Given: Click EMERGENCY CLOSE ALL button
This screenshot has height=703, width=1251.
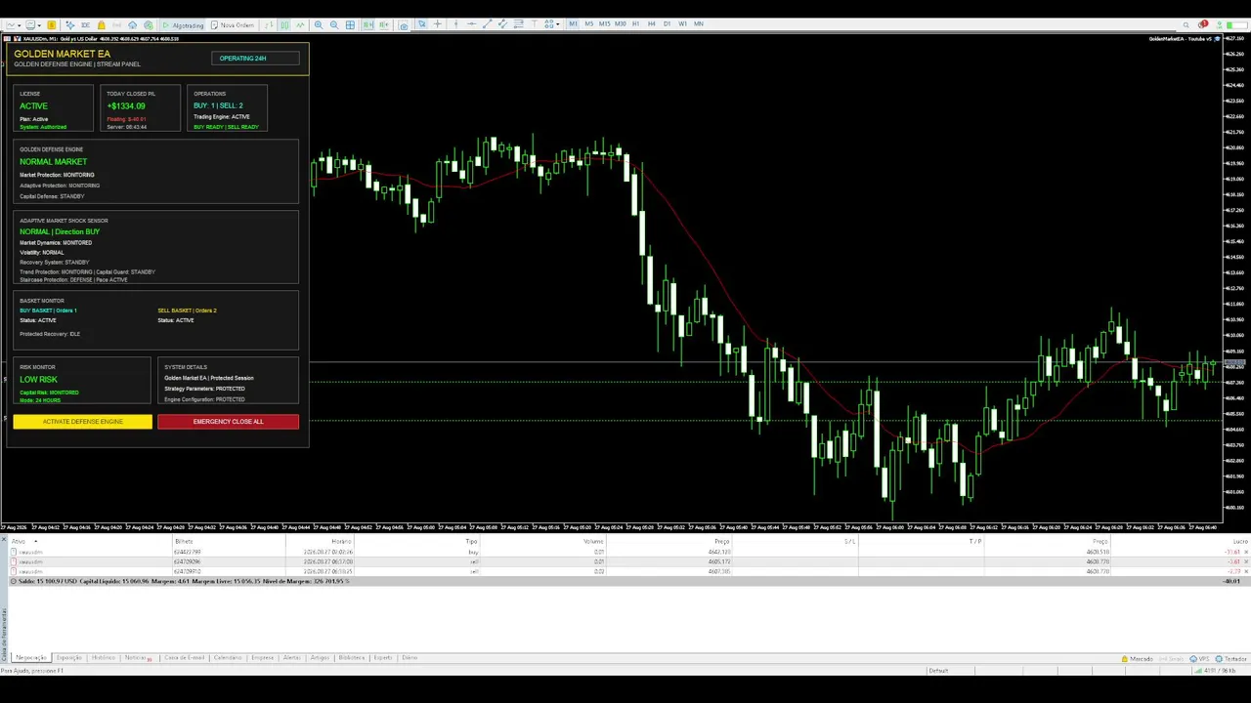Looking at the screenshot, I should pos(228,422).
